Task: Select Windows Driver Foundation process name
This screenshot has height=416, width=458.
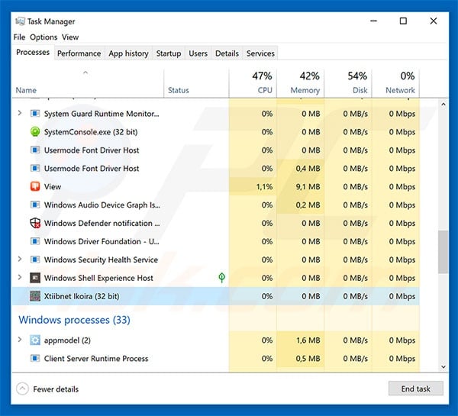Action: coord(102,241)
